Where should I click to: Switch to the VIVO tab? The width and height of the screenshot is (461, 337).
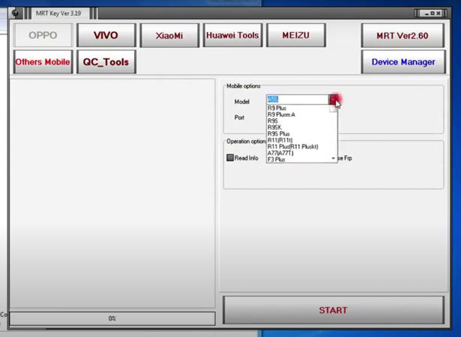pos(106,35)
